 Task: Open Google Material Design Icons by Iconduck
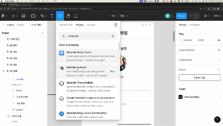point(88,102)
